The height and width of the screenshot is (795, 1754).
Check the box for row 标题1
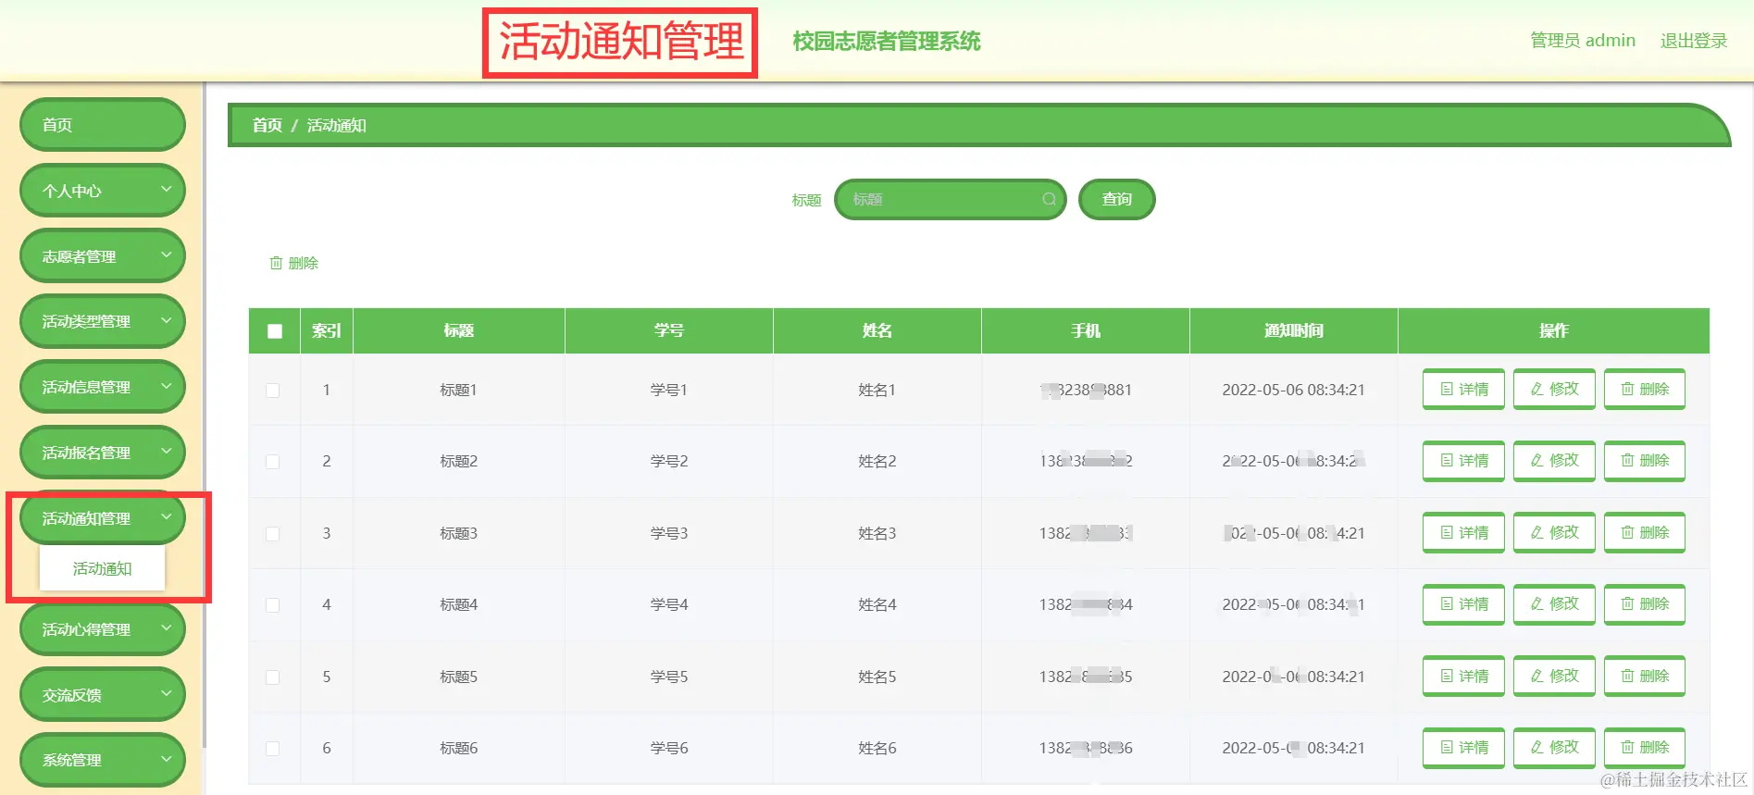click(x=273, y=391)
